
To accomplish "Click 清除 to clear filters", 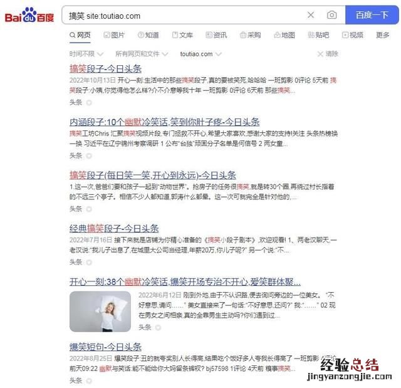I will click(328, 54).
